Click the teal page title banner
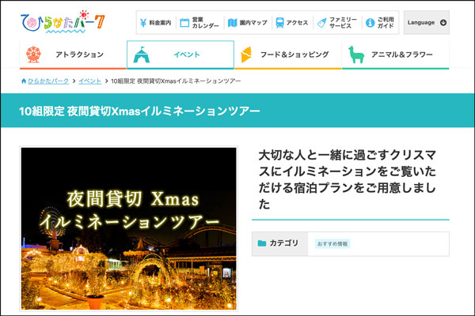This screenshot has width=475, height=316. click(x=237, y=111)
